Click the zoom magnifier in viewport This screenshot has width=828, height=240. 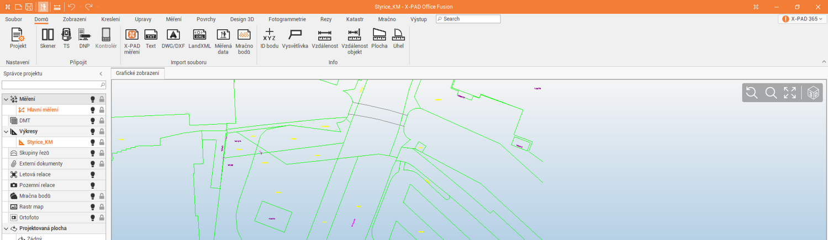click(771, 93)
